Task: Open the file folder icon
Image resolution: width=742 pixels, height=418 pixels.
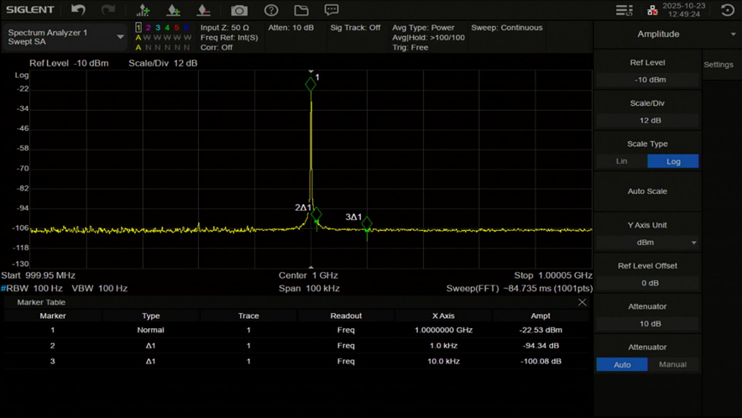Action: [301, 10]
